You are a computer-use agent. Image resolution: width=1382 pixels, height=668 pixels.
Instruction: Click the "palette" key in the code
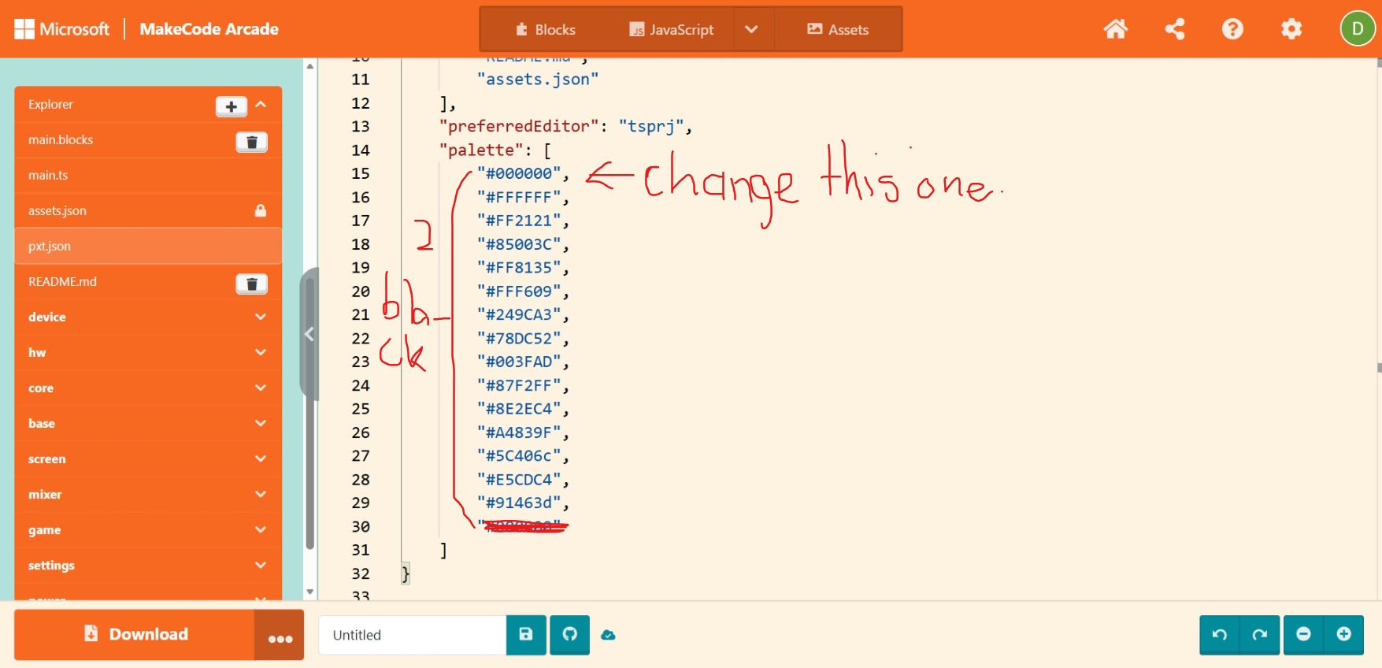tap(481, 150)
